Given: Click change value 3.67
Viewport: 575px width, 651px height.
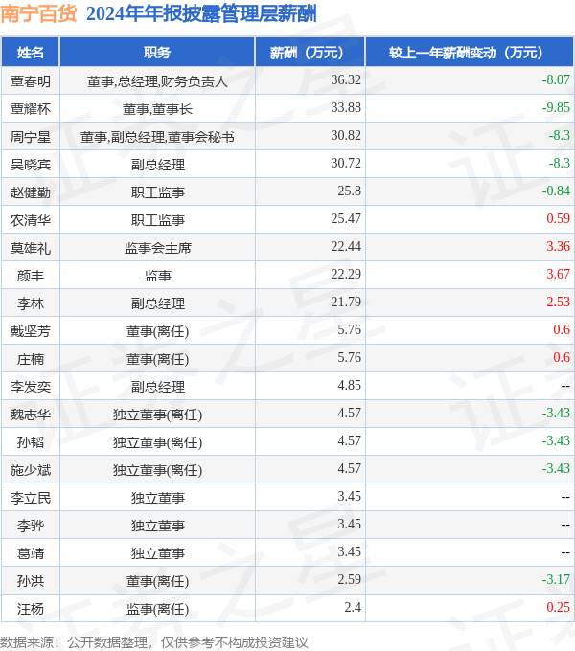Looking at the screenshot, I should (x=558, y=275).
